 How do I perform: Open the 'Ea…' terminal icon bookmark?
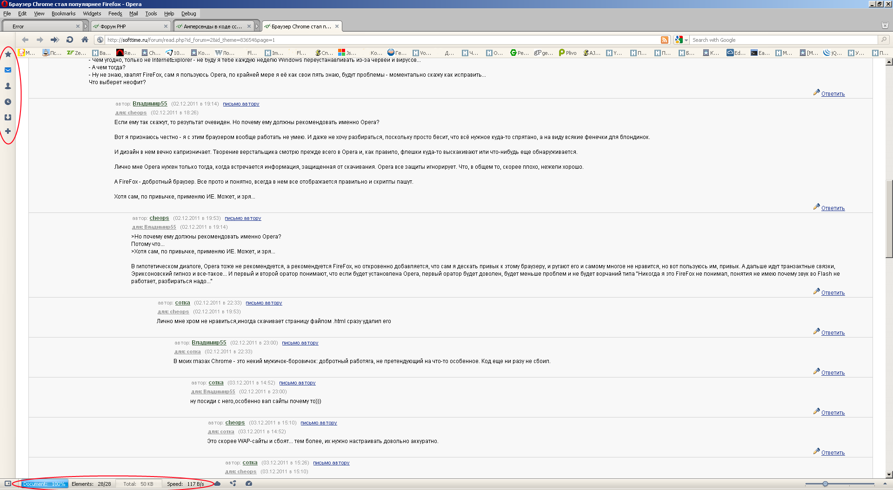760,53
